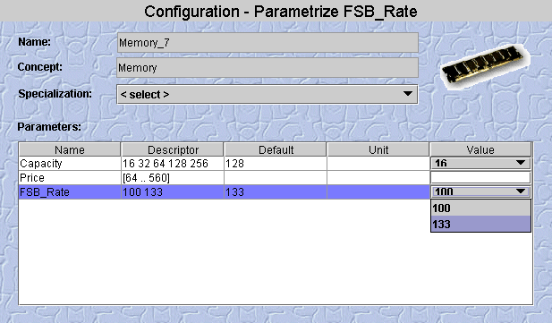The image size is (552, 323).
Task: Expand the Capacity value dropdown arrow
Action: 521,163
